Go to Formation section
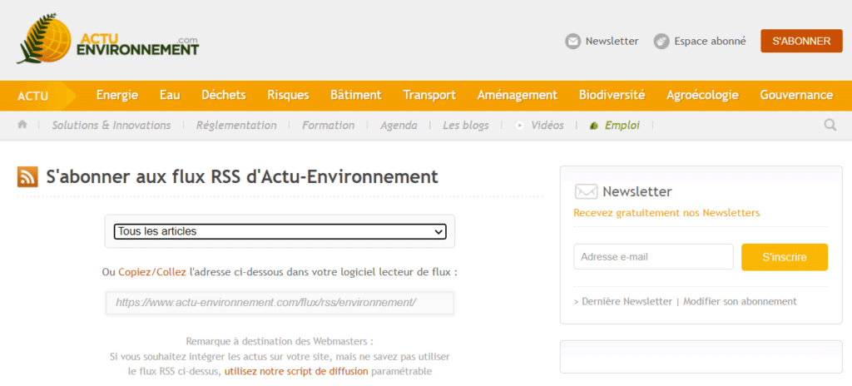 328,126
